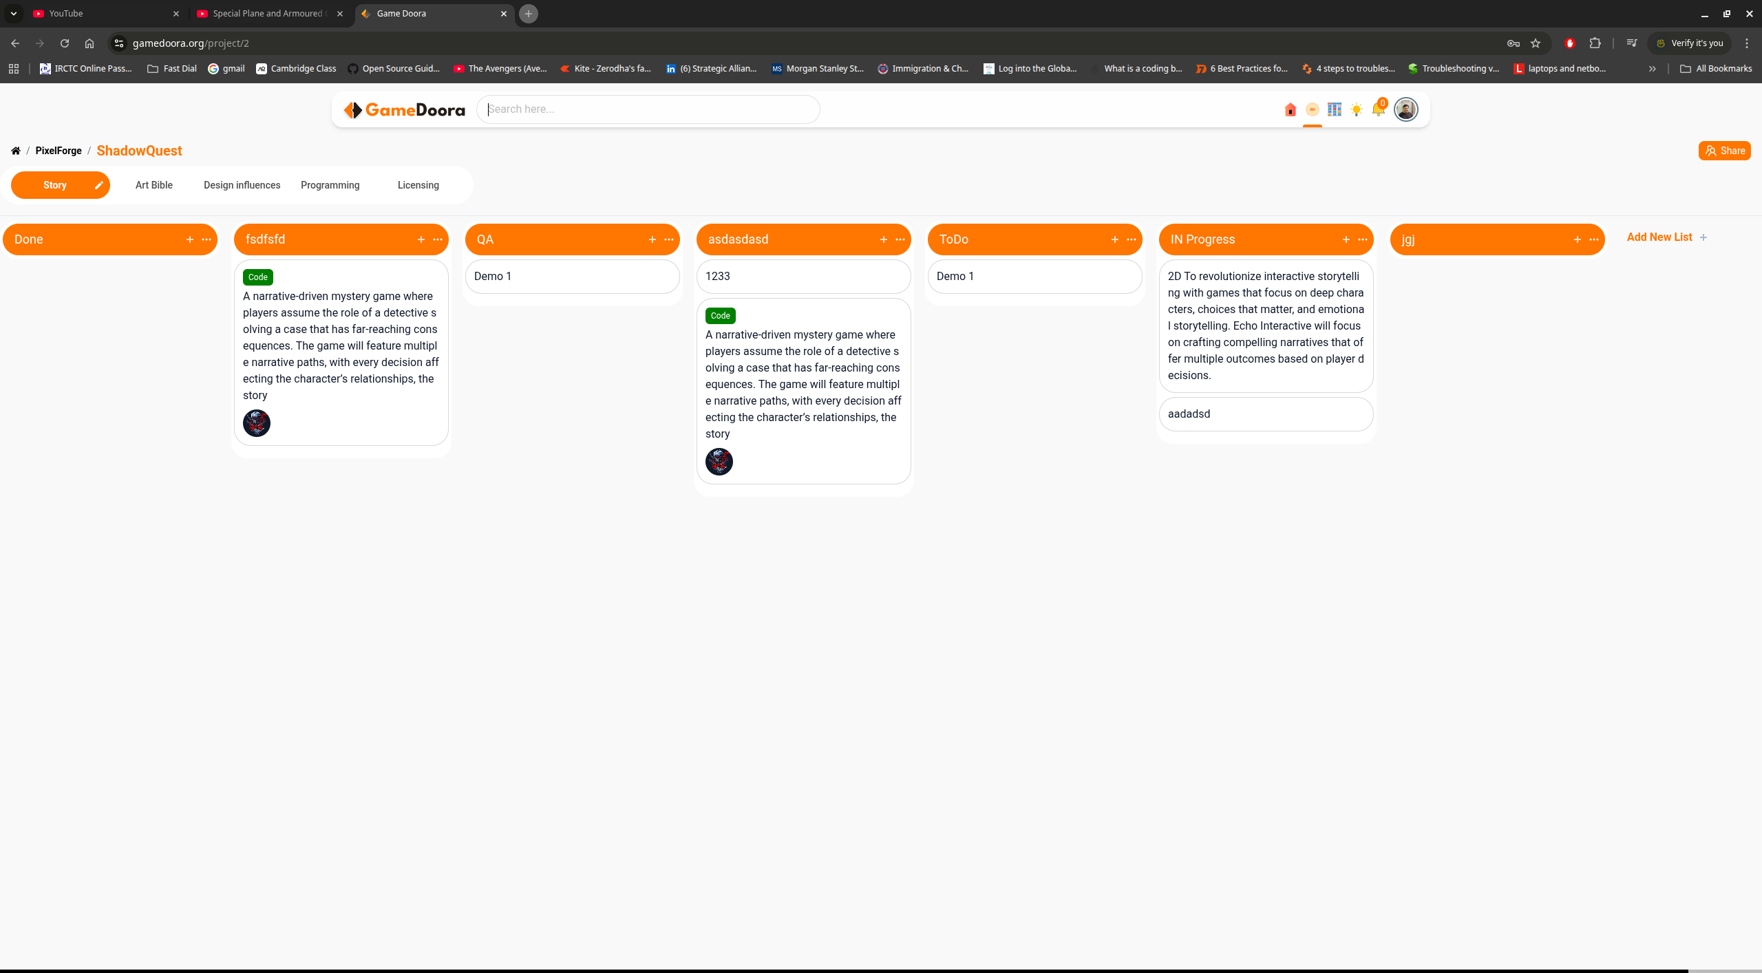The image size is (1762, 973).
Task: Open a new browser tab
Action: (529, 14)
